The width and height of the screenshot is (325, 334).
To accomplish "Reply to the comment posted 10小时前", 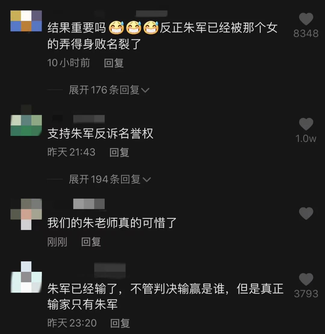I will pos(114,63).
